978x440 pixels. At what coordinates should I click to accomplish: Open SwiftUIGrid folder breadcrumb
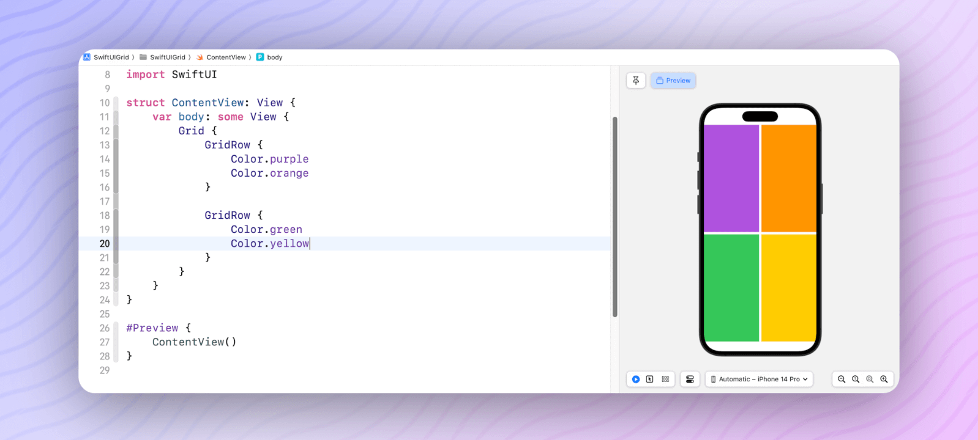click(x=167, y=57)
